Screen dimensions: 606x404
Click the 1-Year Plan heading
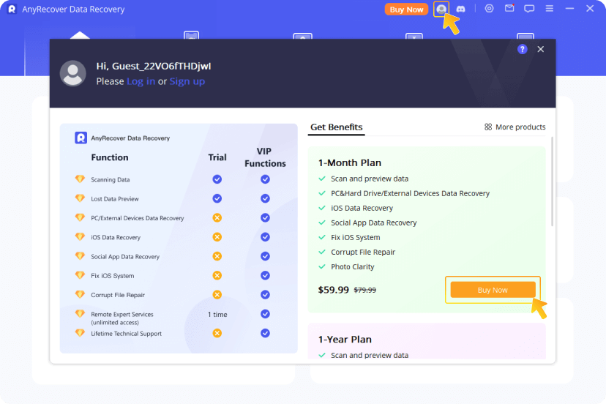344,340
